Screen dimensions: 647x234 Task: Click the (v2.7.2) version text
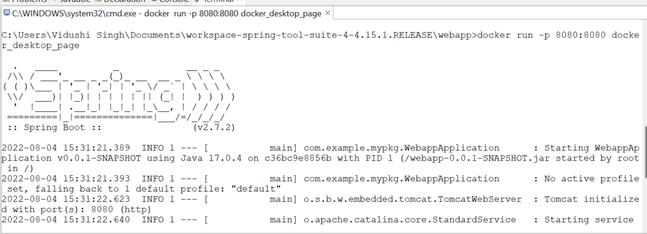pyautogui.click(x=213, y=127)
